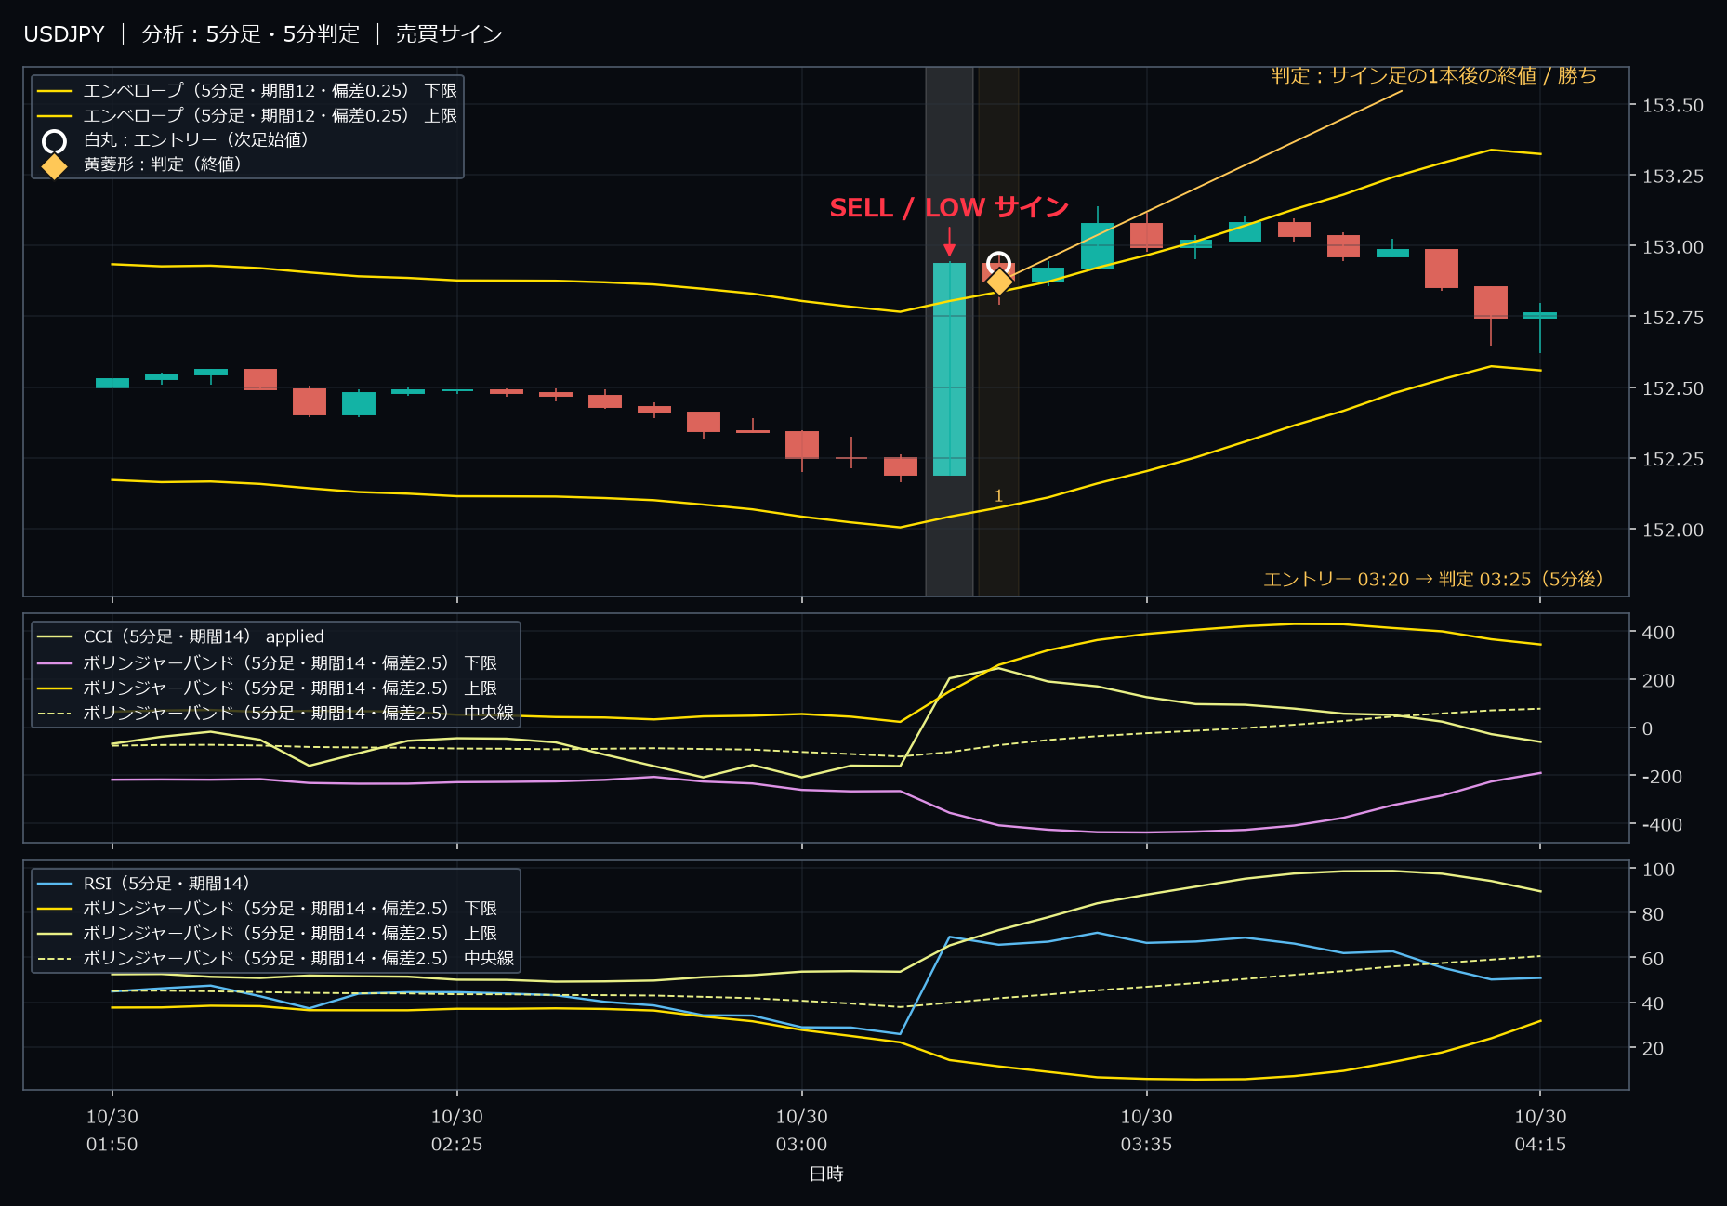Select ボリンジャーバンド 下限 in the RSI legend
Viewport: 1727px width, 1206px height.
(267, 909)
